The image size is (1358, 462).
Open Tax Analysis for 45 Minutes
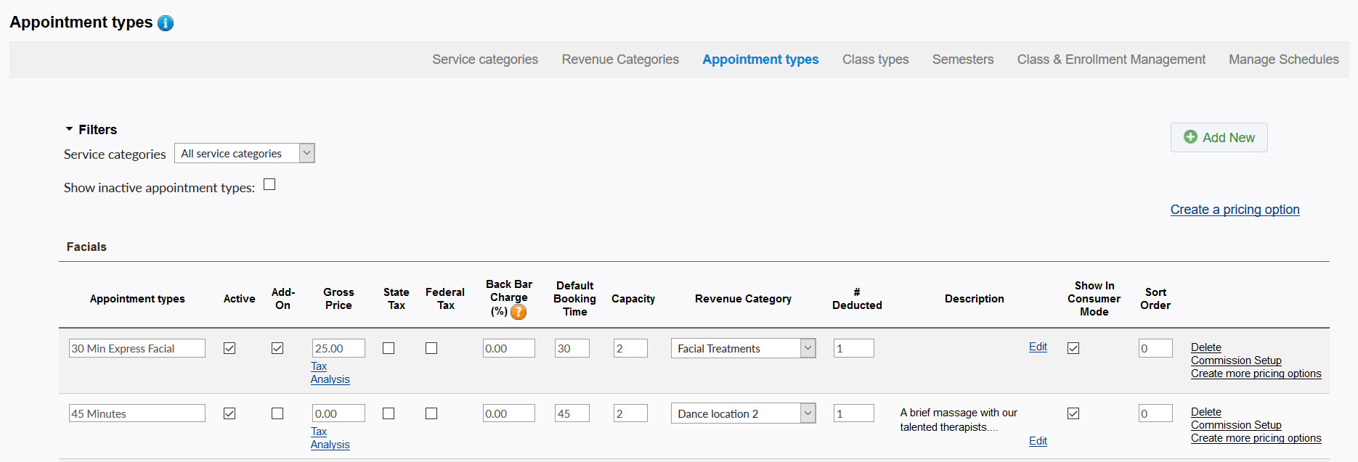pos(330,438)
